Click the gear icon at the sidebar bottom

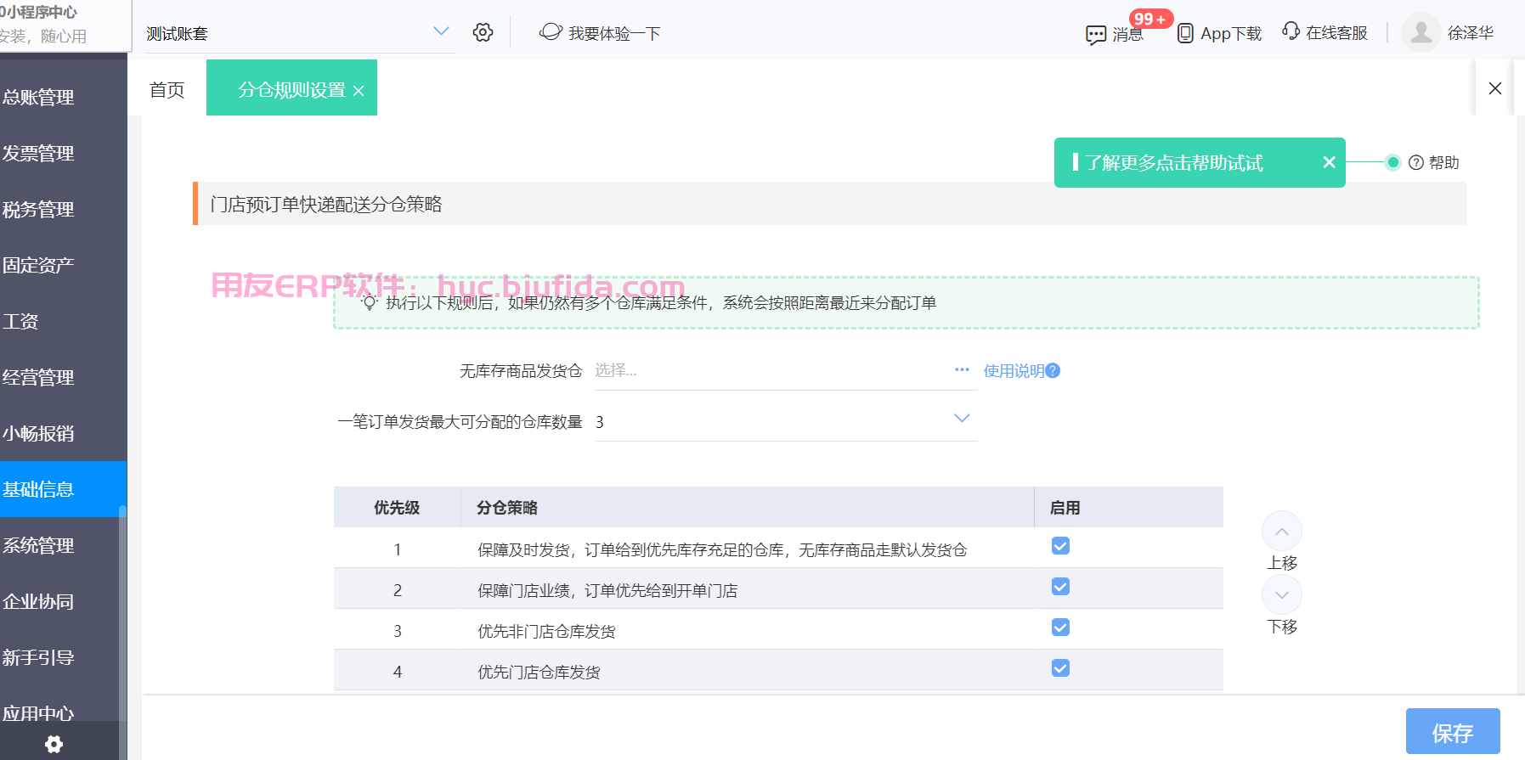pos(54,745)
